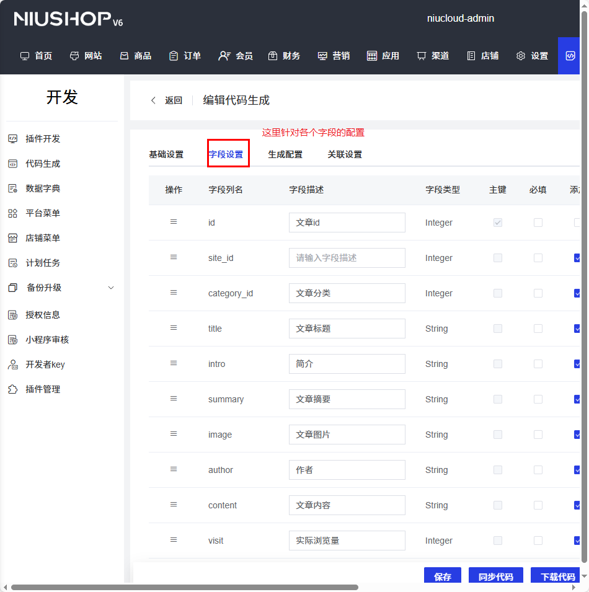Click the horizontal scrollbar at the bottom
Viewport: 589px width, 592px height.
pyautogui.click(x=185, y=587)
